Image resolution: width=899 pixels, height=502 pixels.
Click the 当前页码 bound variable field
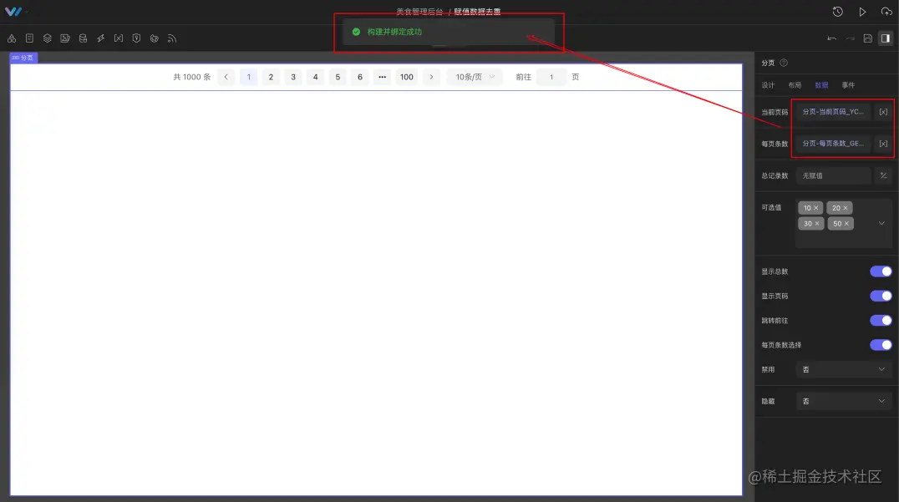coord(833,112)
